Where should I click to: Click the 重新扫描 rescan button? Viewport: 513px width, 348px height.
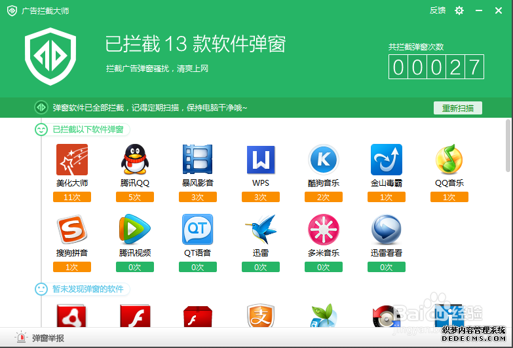458,108
